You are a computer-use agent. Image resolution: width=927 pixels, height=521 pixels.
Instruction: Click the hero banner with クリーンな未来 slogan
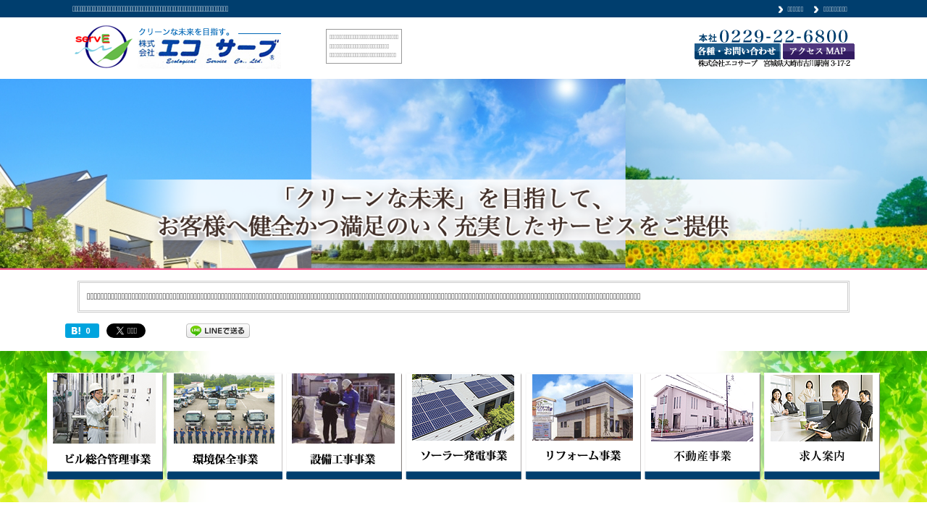tap(463, 174)
